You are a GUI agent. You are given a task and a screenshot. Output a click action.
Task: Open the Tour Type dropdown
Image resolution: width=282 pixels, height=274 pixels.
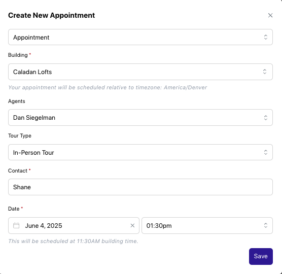click(x=140, y=152)
